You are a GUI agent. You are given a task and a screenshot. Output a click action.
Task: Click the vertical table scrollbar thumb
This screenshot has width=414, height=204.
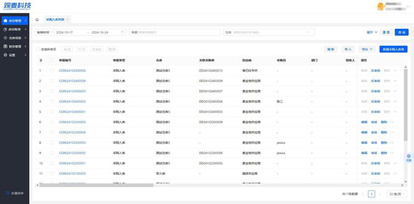(x=405, y=104)
